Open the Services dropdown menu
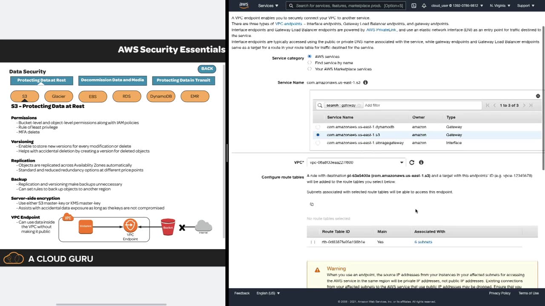The height and width of the screenshot is (306, 545). (x=268, y=6)
